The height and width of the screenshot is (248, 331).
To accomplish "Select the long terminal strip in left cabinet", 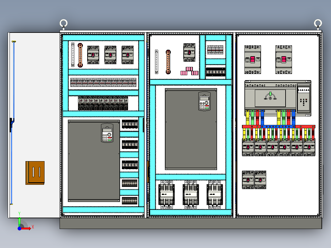I will click(x=103, y=82).
